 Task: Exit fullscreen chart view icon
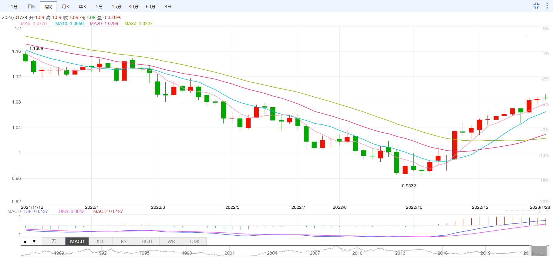pyautogui.click(x=536, y=6)
